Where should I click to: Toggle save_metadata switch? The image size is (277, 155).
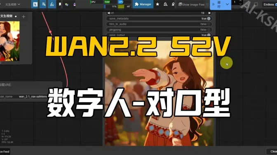(209, 18)
